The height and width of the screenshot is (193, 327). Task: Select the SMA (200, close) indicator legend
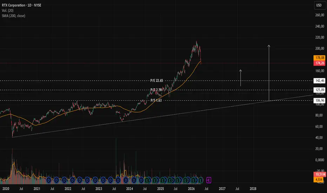(13, 16)
